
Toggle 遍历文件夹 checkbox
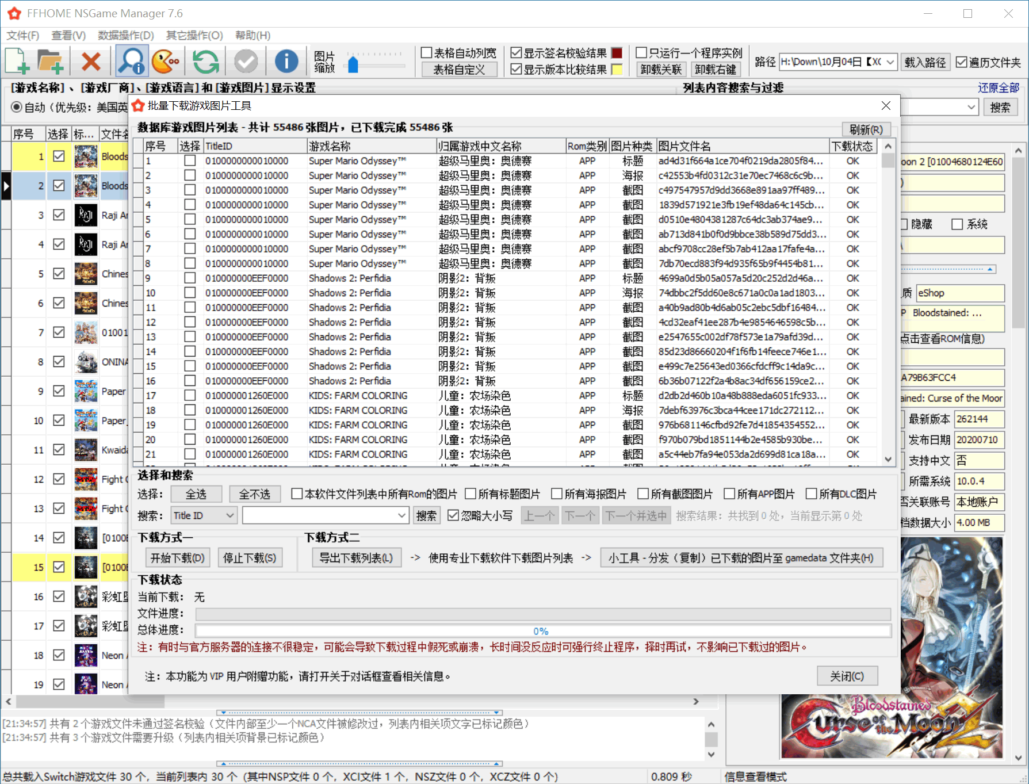tap(962, 62)
